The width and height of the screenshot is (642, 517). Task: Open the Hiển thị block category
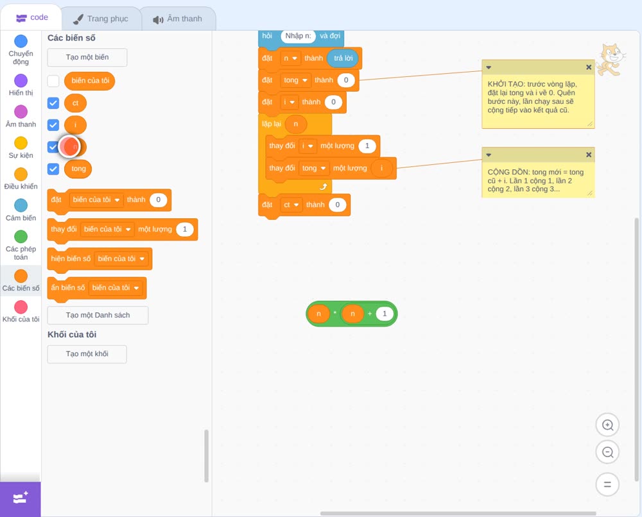click(x=21, y=85)
